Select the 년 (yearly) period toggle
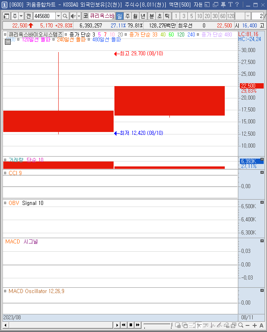This screenshot has height=332, width=267. click(x=143, y=16)
